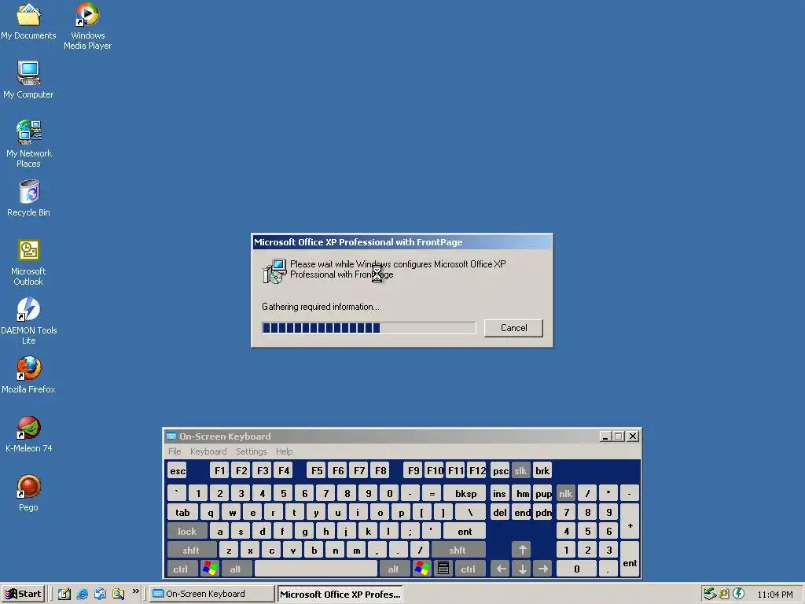Select the DAEMON Tools Lite shortcut
Screen dimensions: 805x604
click(x=28, y=321)
